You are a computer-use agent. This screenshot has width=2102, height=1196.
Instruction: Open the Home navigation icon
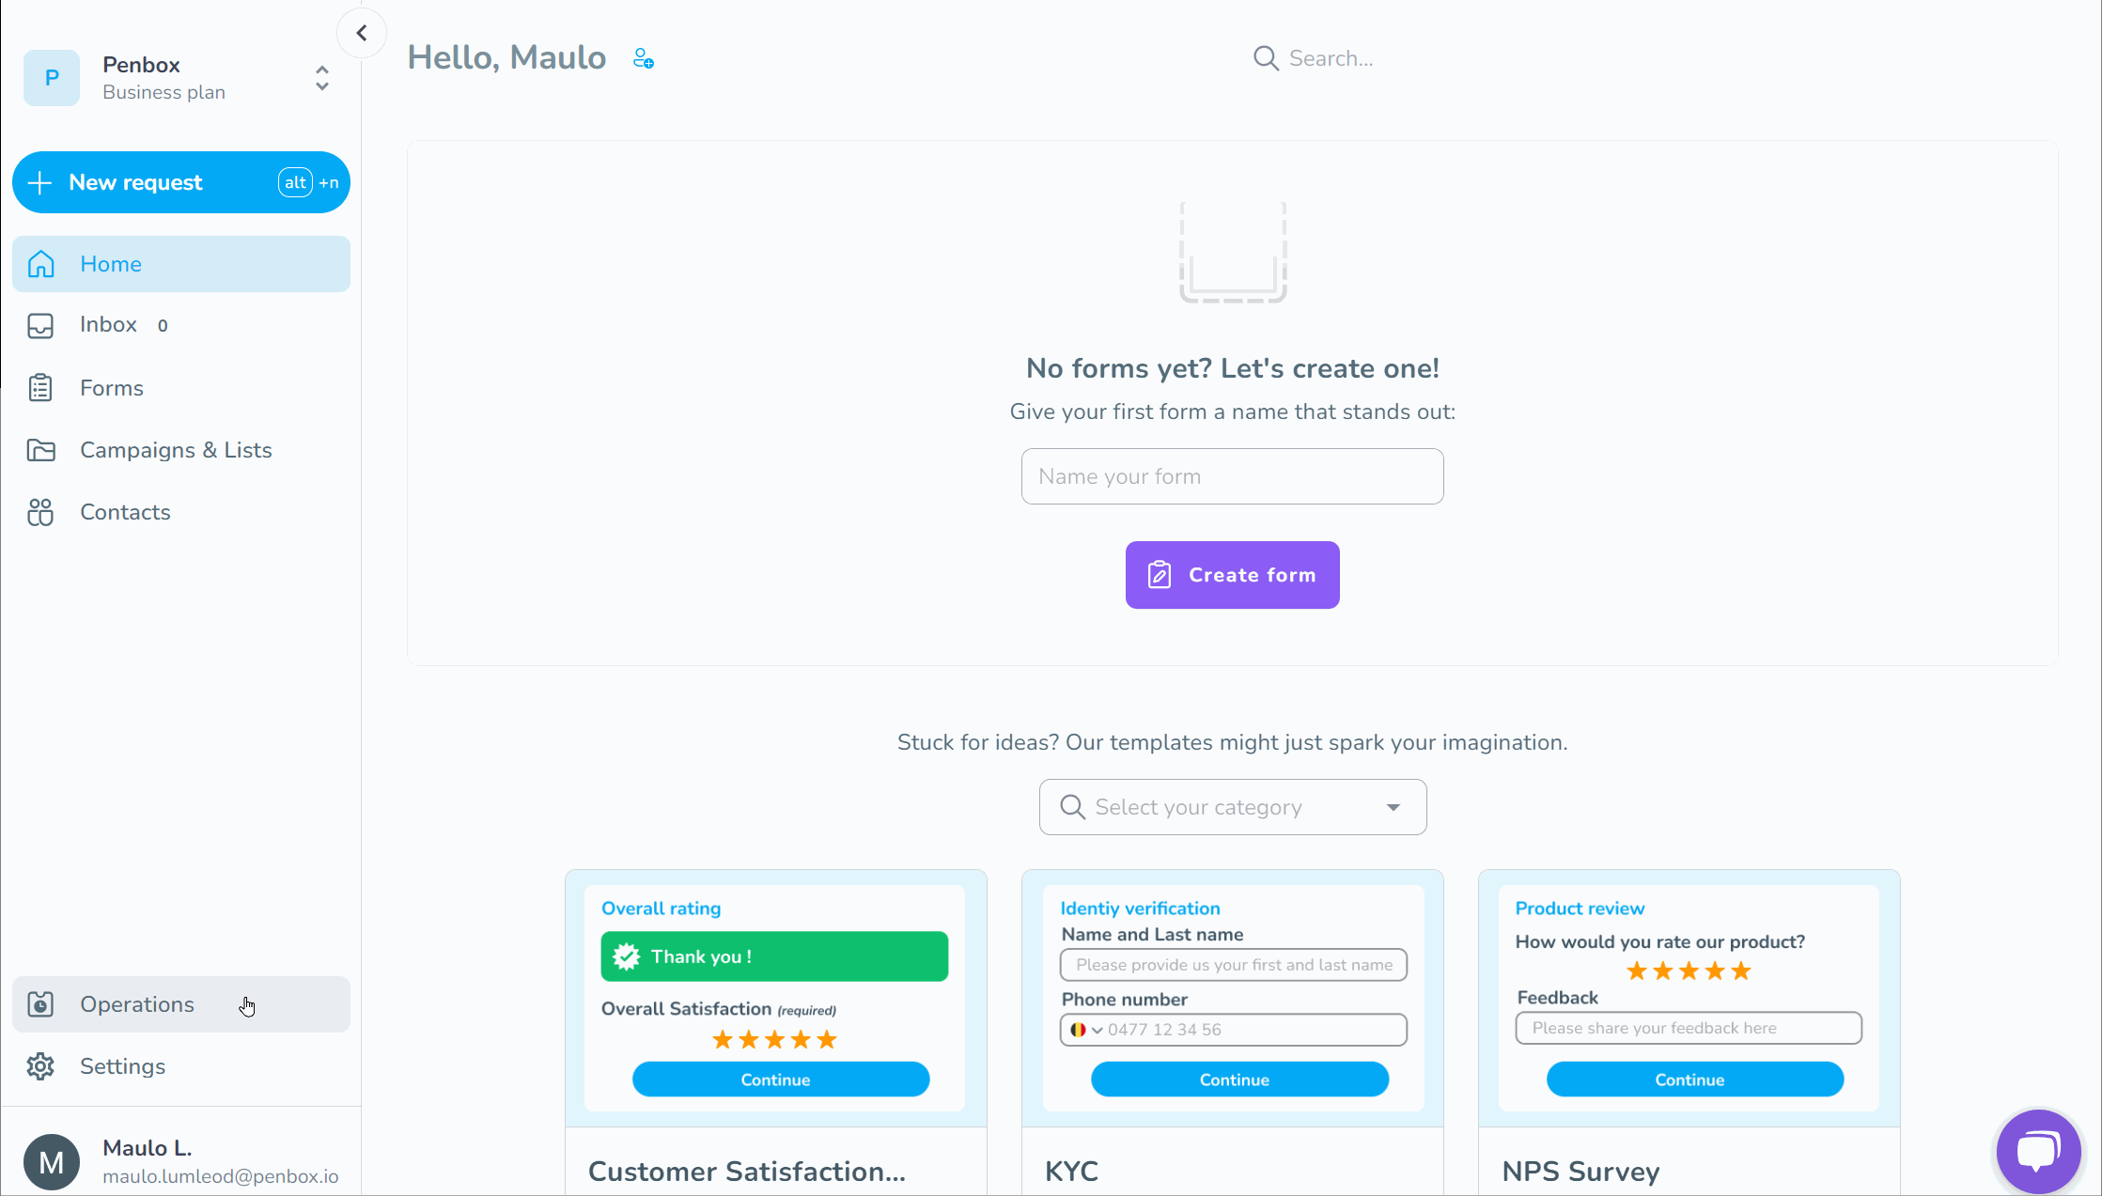40,264
